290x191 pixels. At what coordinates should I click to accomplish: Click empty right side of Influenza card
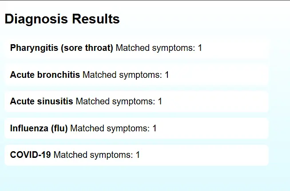(222, 129)
